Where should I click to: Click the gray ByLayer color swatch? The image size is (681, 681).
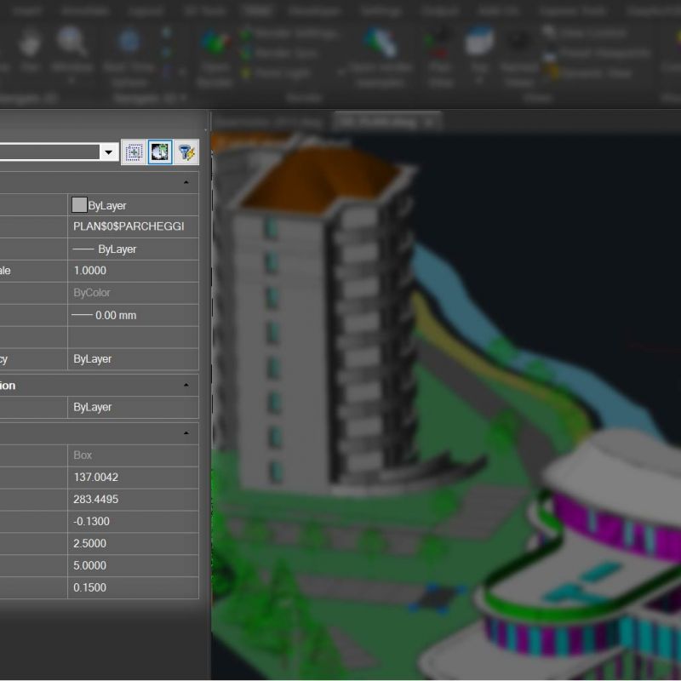[x=80, y=205]
